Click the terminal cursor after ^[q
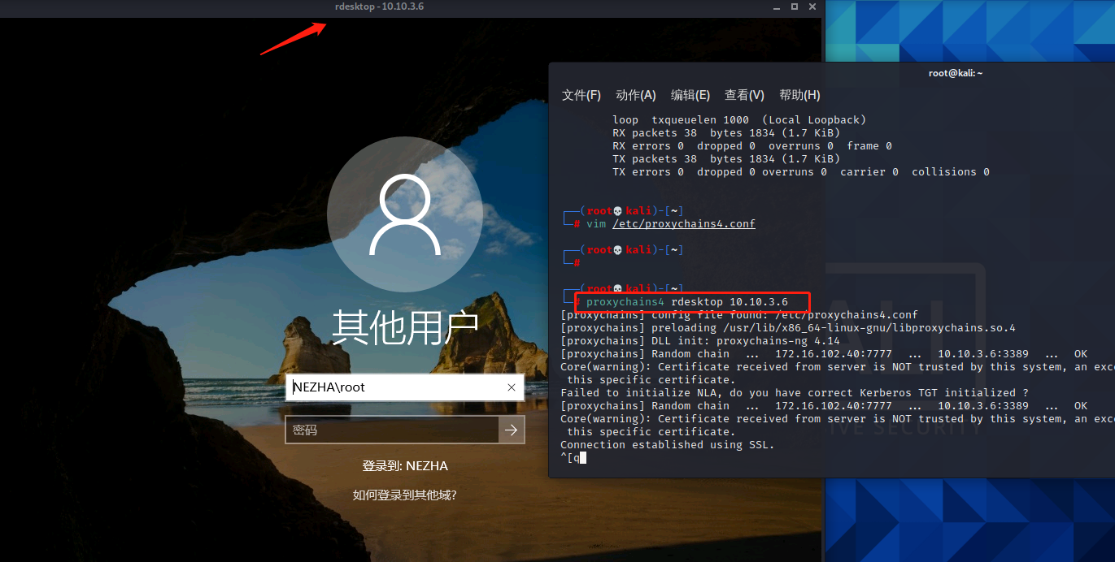Image resolution: width=1115 pixels, height=562 pixels. point(583,458)
